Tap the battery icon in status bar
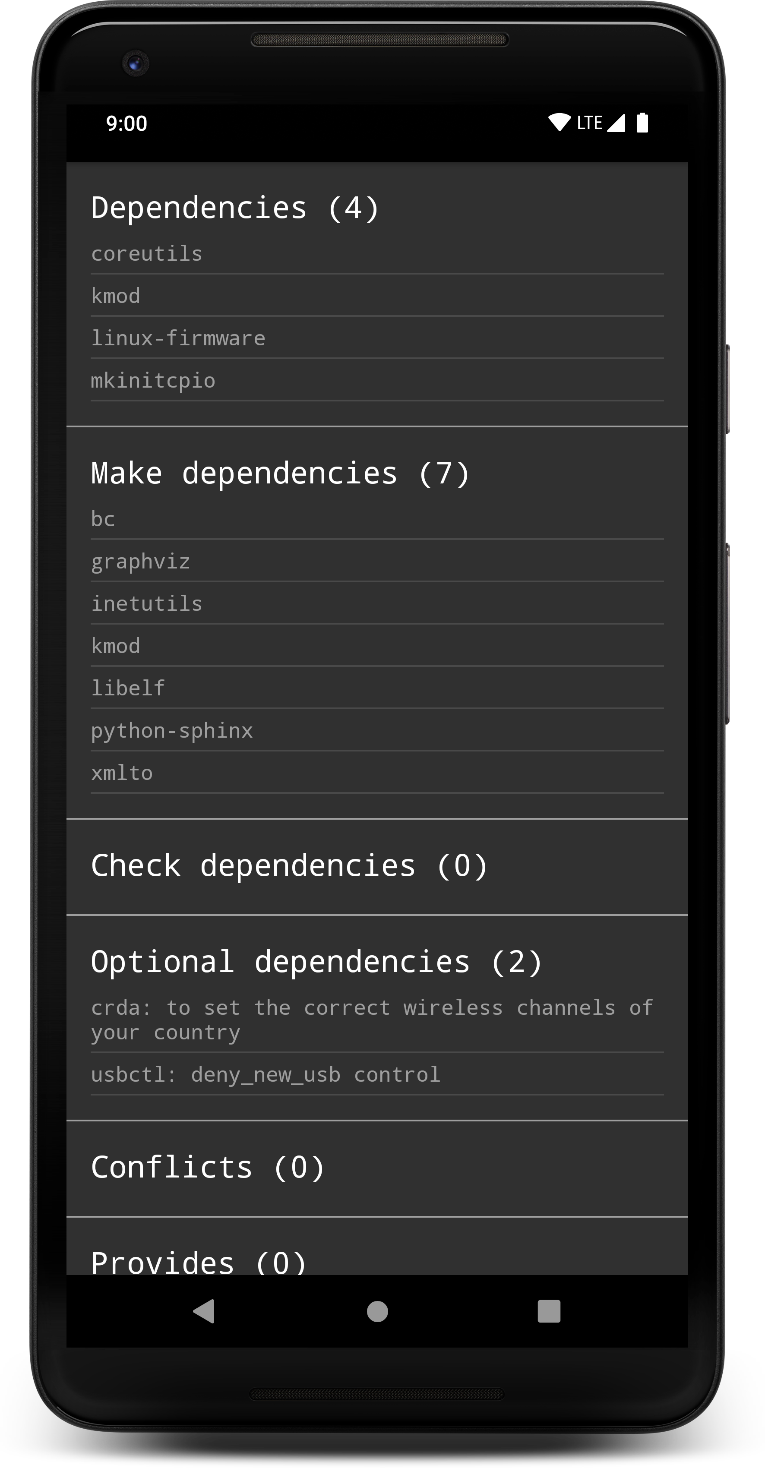This screenshot has height=1468, width=765. tap(642, 123)
